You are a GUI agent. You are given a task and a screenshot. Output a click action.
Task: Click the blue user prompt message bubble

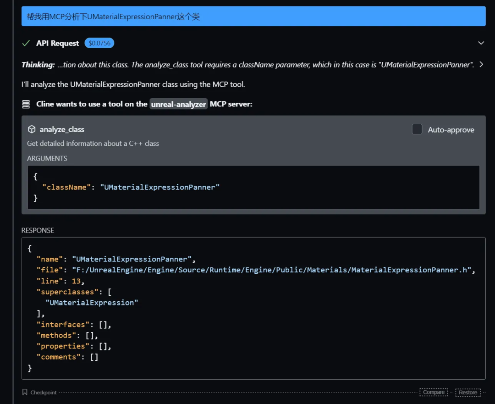tap(253, 17)
